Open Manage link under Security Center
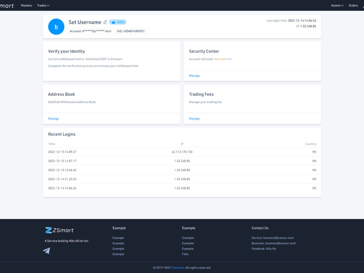The width and height of the screenshot is (364, 273). pyautogui.click(x=194, y=76)
